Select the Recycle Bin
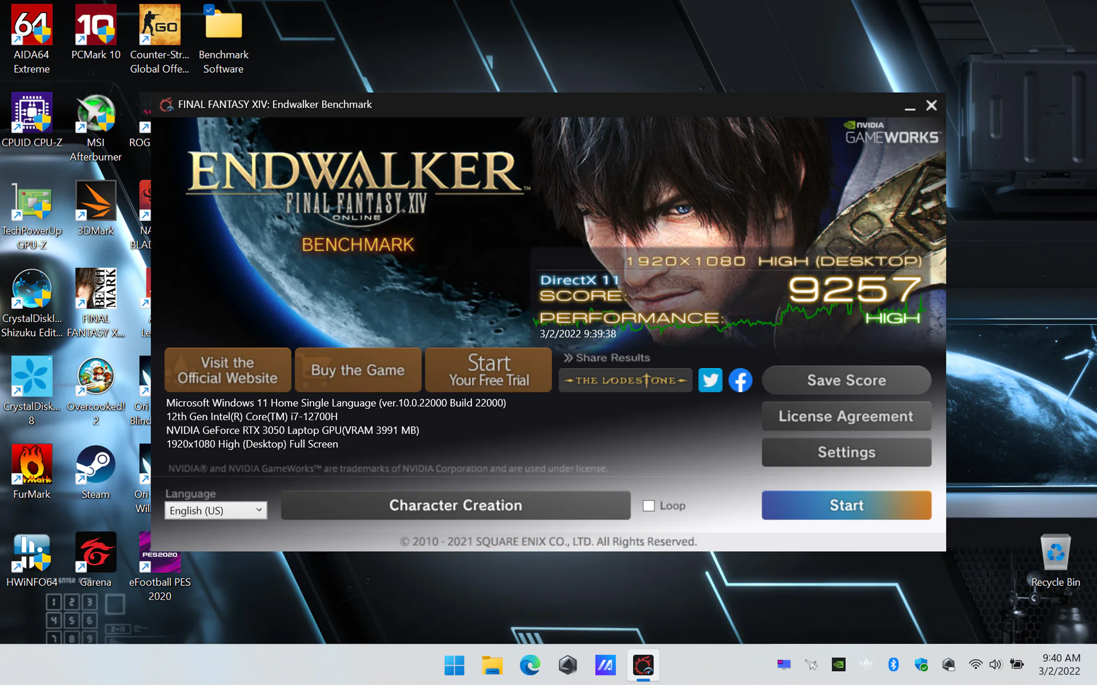 (x=1055, y=560)
